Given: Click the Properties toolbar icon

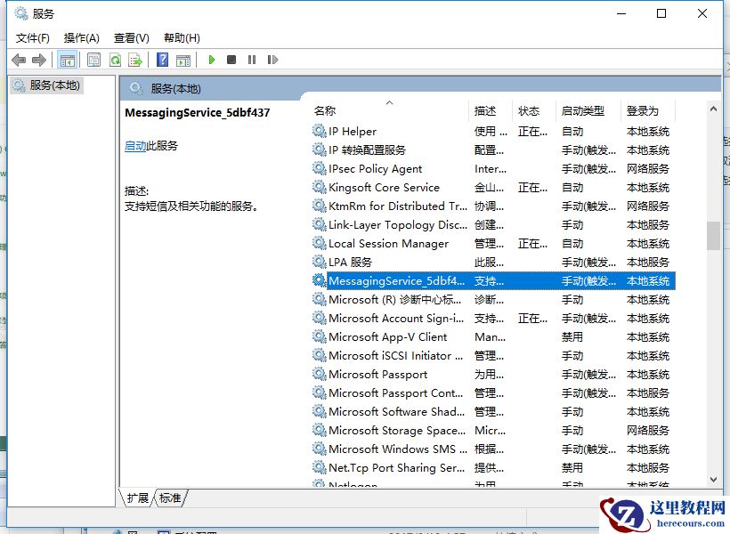Looking at the screenshot, I should (x=93, y=60).
